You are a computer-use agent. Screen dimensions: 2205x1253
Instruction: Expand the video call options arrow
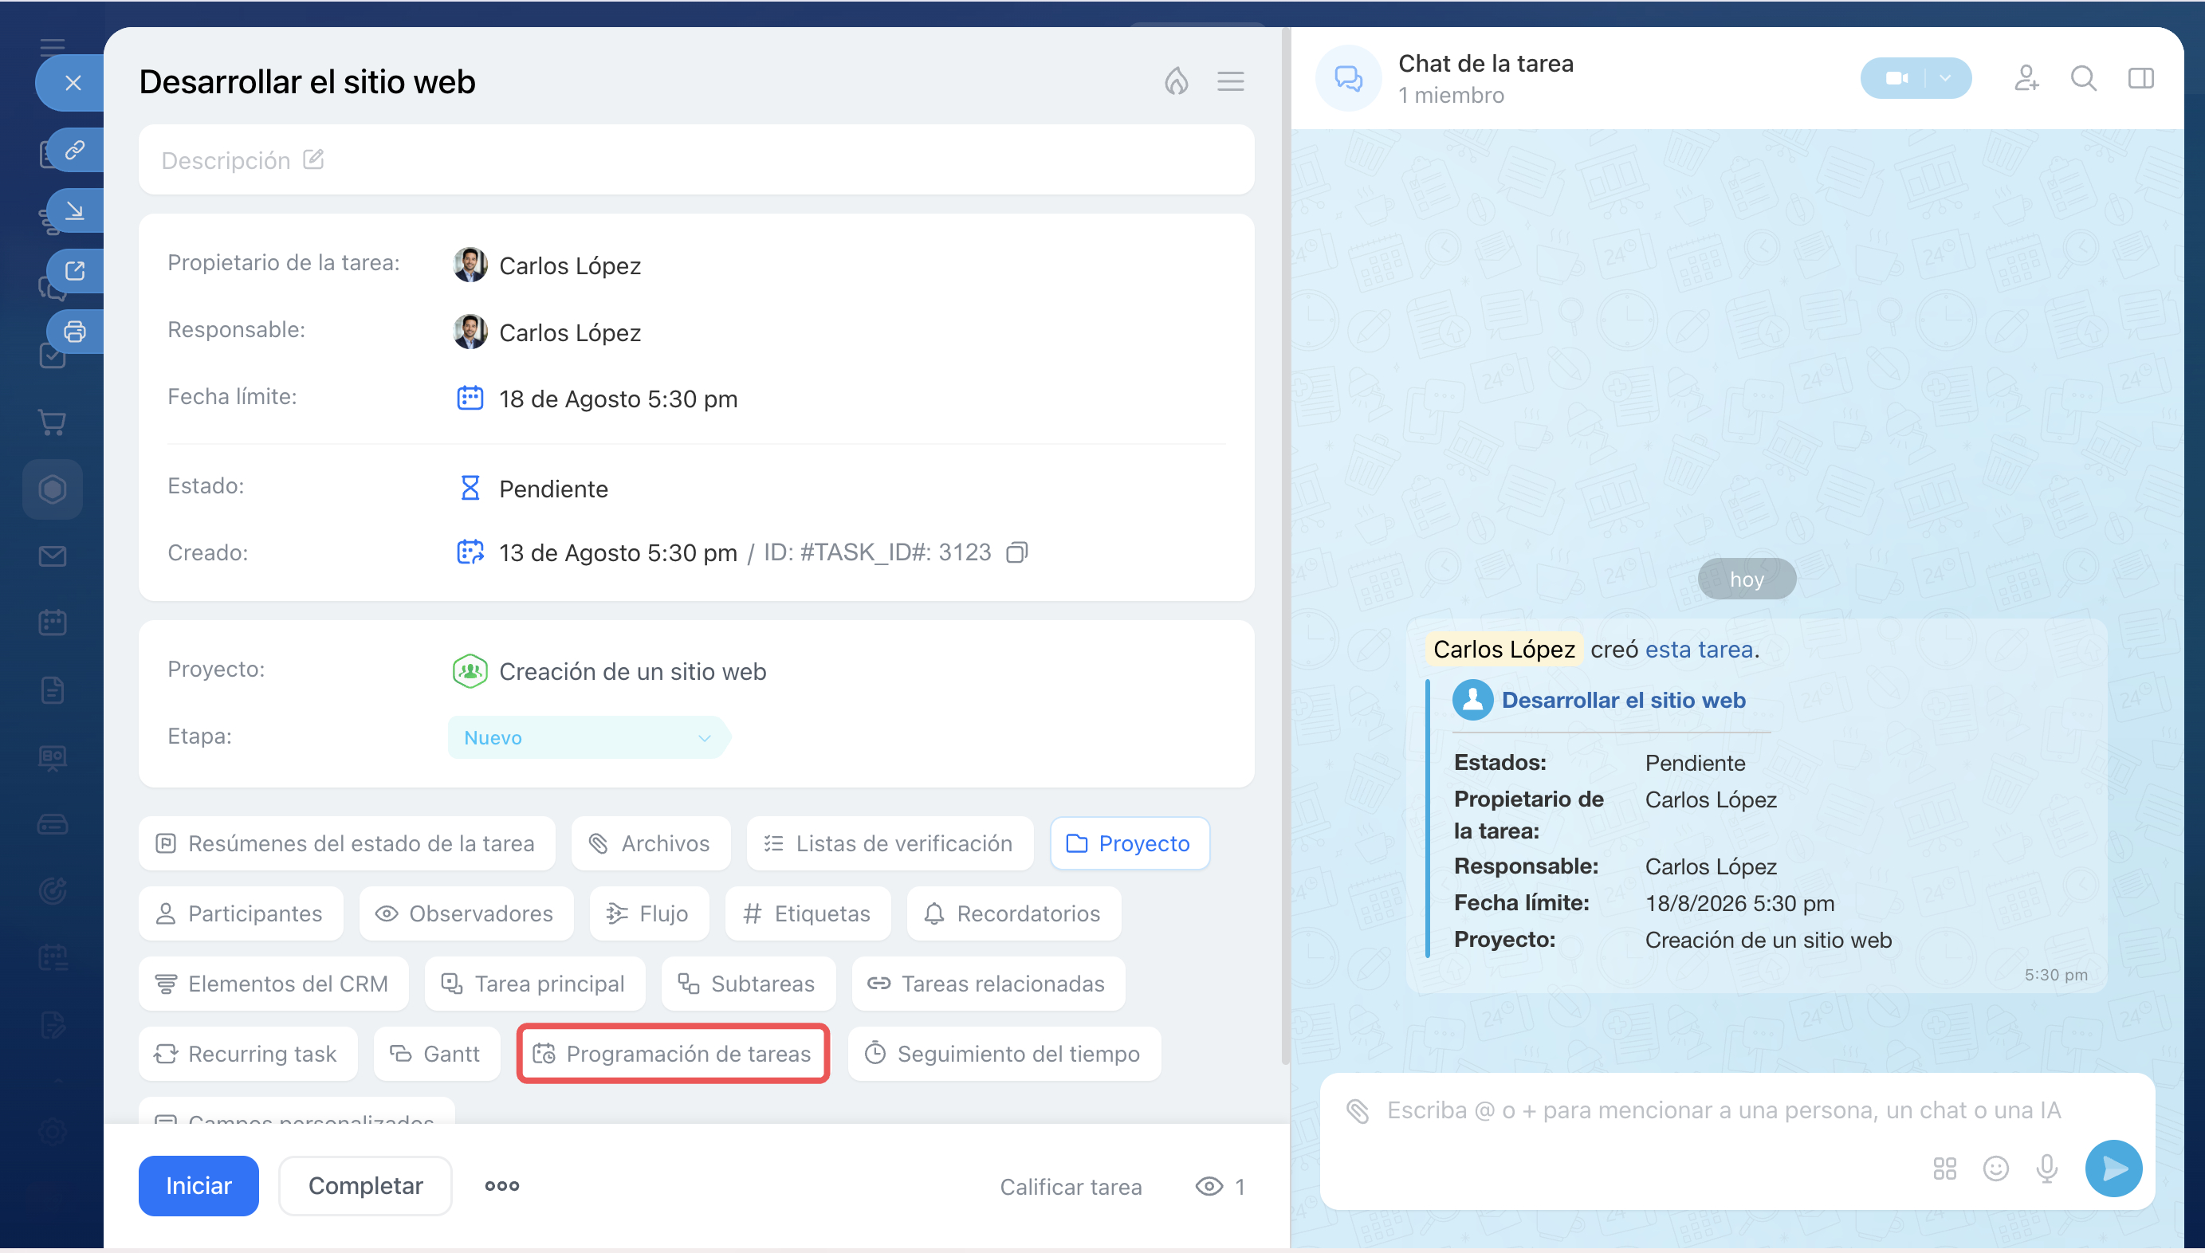(1946, 78)
